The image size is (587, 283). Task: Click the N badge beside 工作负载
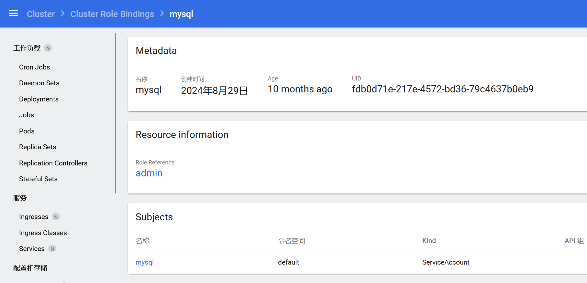pos(48,48)
